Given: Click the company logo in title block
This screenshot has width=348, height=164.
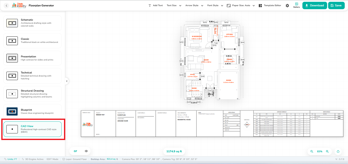Looking at the screenshot, I should pos(88,124).
